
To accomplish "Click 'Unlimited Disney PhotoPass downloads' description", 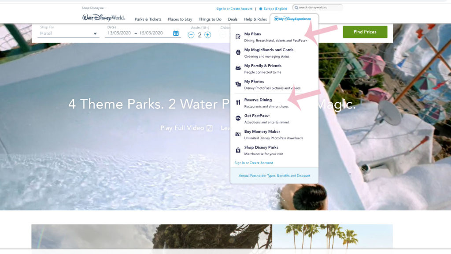I will (x=274, y=138).
